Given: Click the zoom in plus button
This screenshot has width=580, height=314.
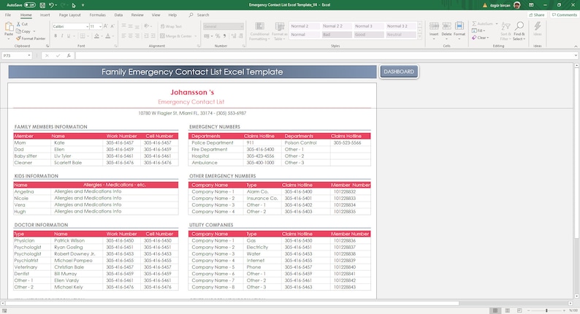Looking at the screenshot, I should point(564,310).
